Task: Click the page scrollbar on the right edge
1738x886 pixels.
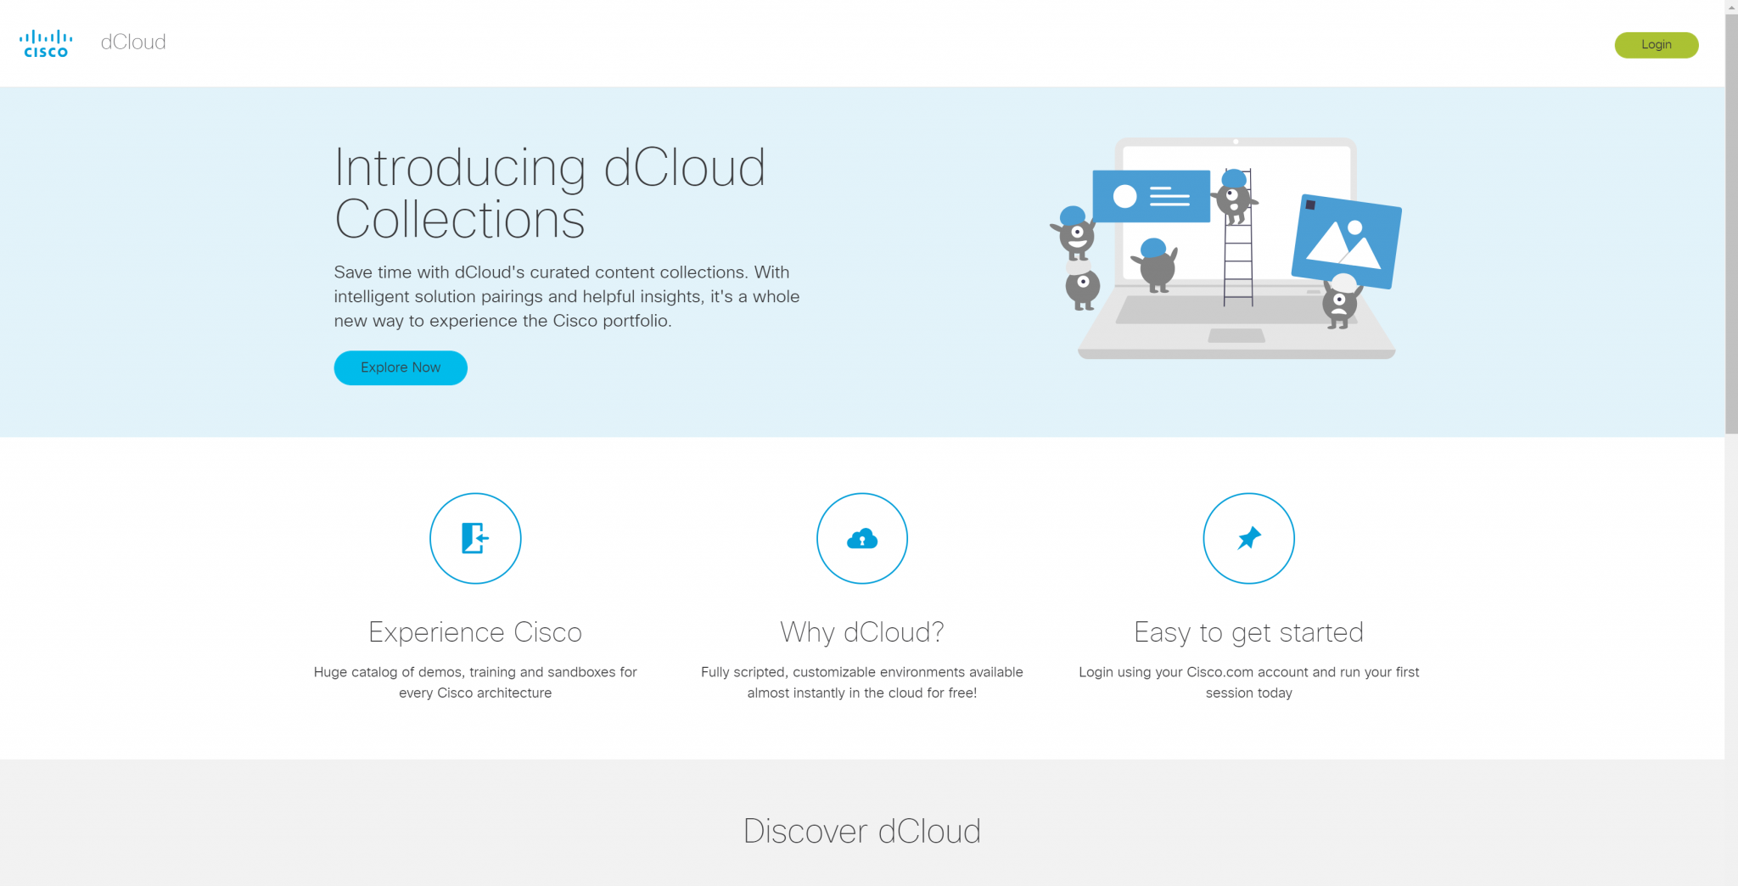Action: [x=1731, y=221]
